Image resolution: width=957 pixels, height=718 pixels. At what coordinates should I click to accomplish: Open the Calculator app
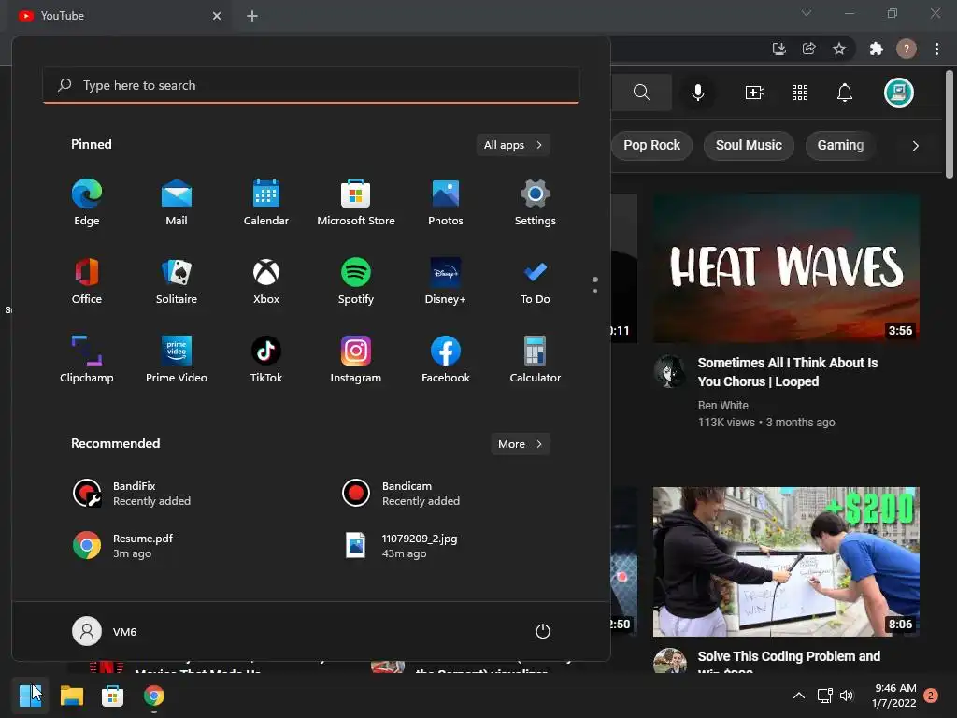(x=536, y=360)
